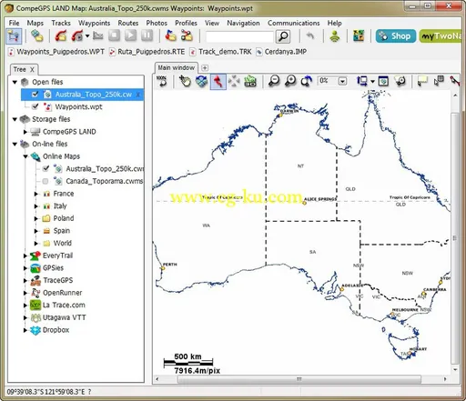This screenshot has height=401, width=466.
Task: Uncheck Waypoints.wpt checkbox
Action: [35, 106]
